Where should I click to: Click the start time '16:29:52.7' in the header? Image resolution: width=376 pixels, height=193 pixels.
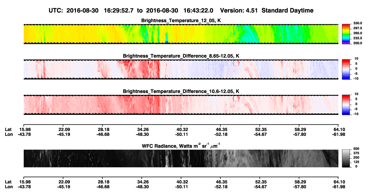(x=118, y=10)
